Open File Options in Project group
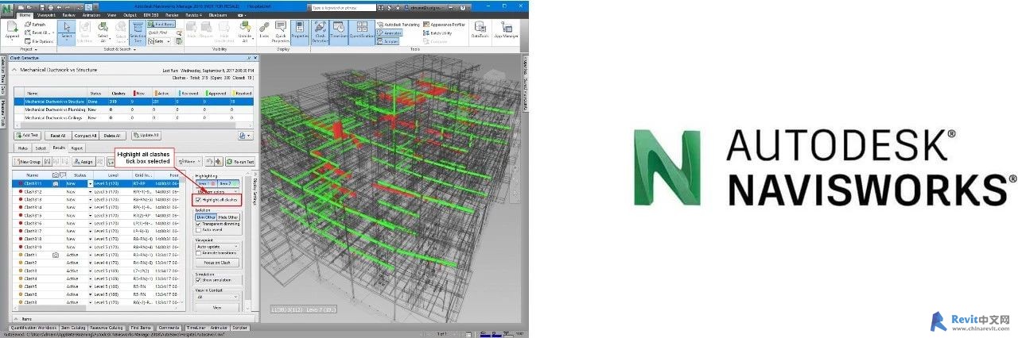Screen dimensions: 1018x338 tap(39, 42)
